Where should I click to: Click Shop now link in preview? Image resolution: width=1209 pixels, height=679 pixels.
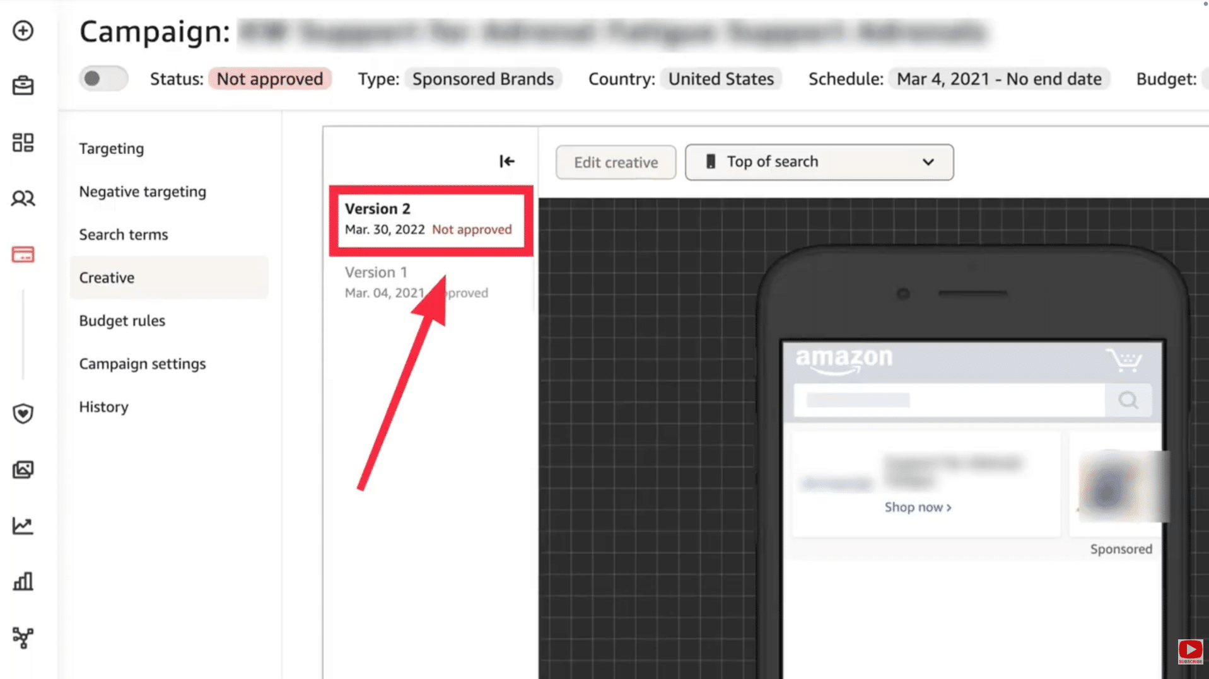click(918, 507)
